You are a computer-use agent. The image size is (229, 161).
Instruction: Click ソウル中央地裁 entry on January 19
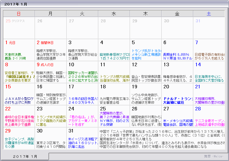146,99
